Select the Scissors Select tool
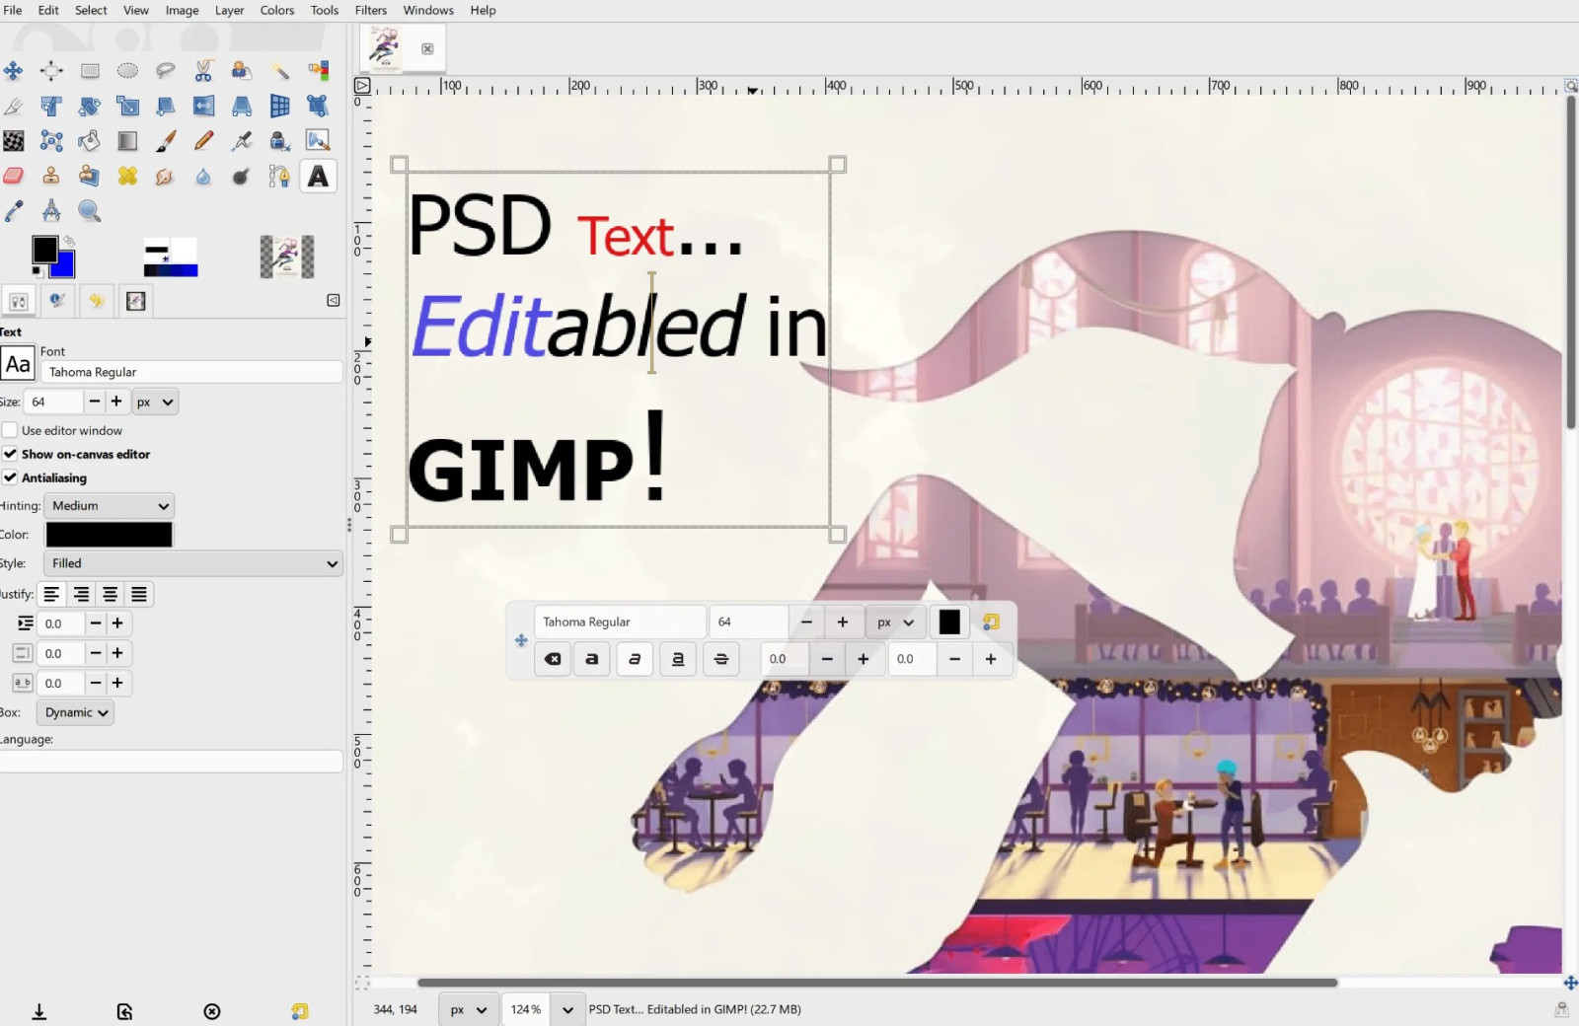The width and height of the screenshot is (1579, 1026). [203, 70]
